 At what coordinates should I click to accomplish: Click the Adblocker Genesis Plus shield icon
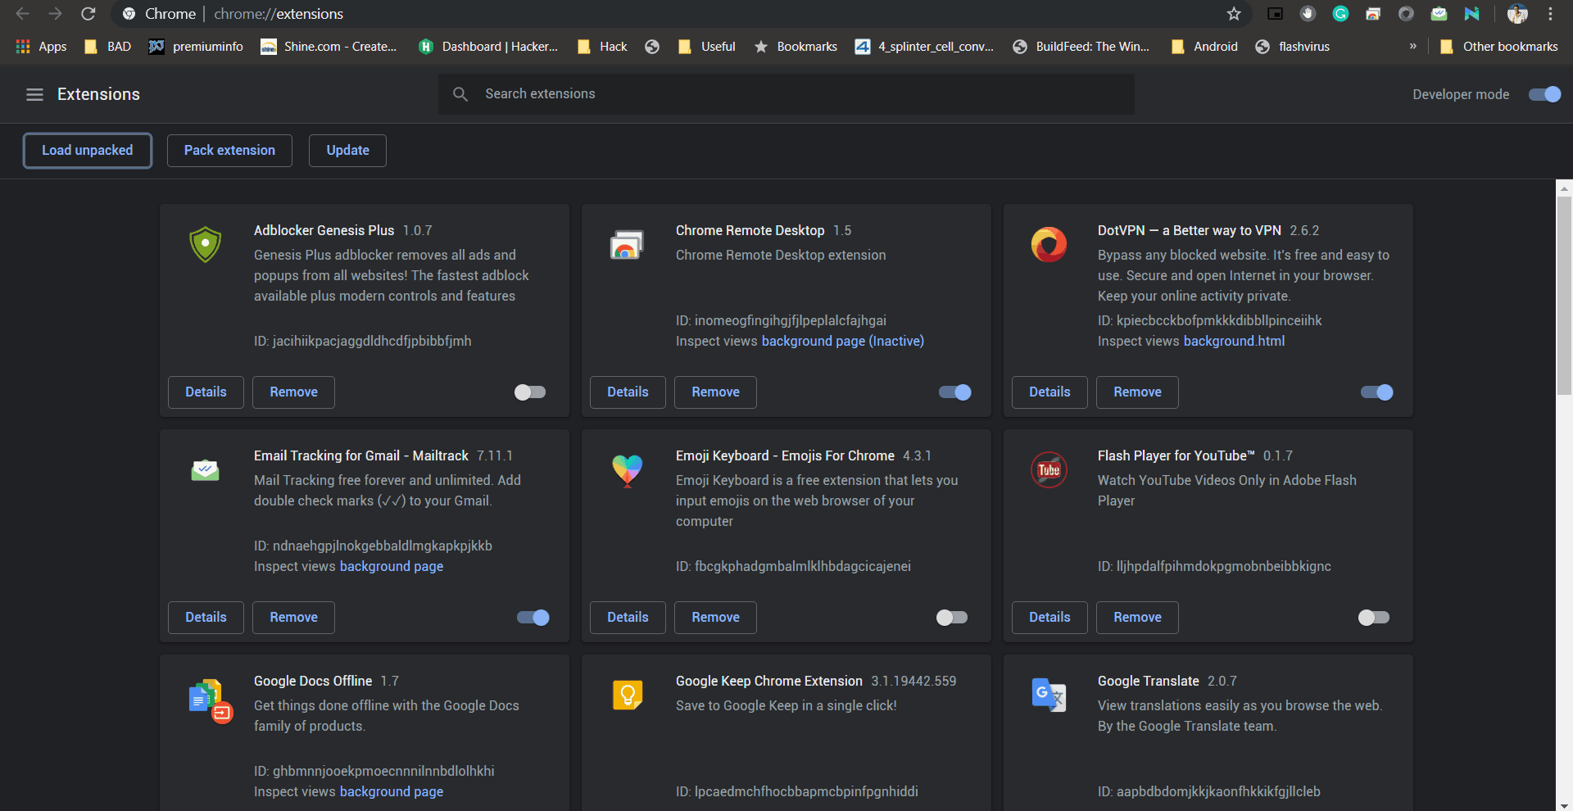pyautogui.click(x=205, y=244)
